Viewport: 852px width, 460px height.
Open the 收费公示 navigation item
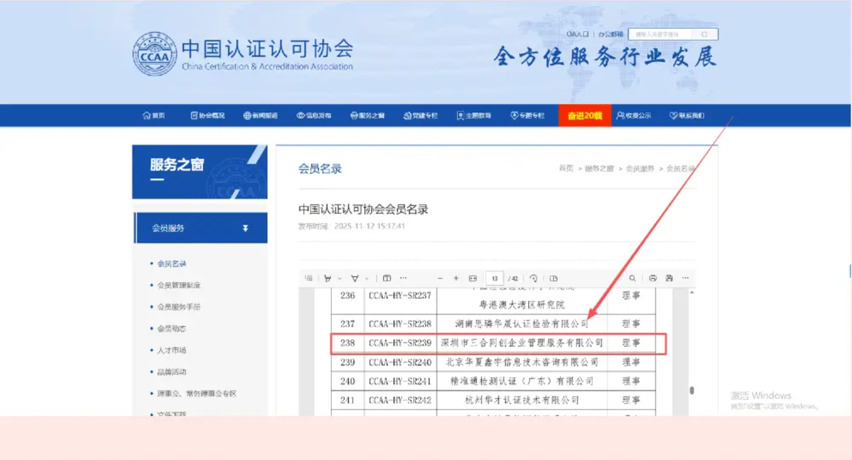633,115
